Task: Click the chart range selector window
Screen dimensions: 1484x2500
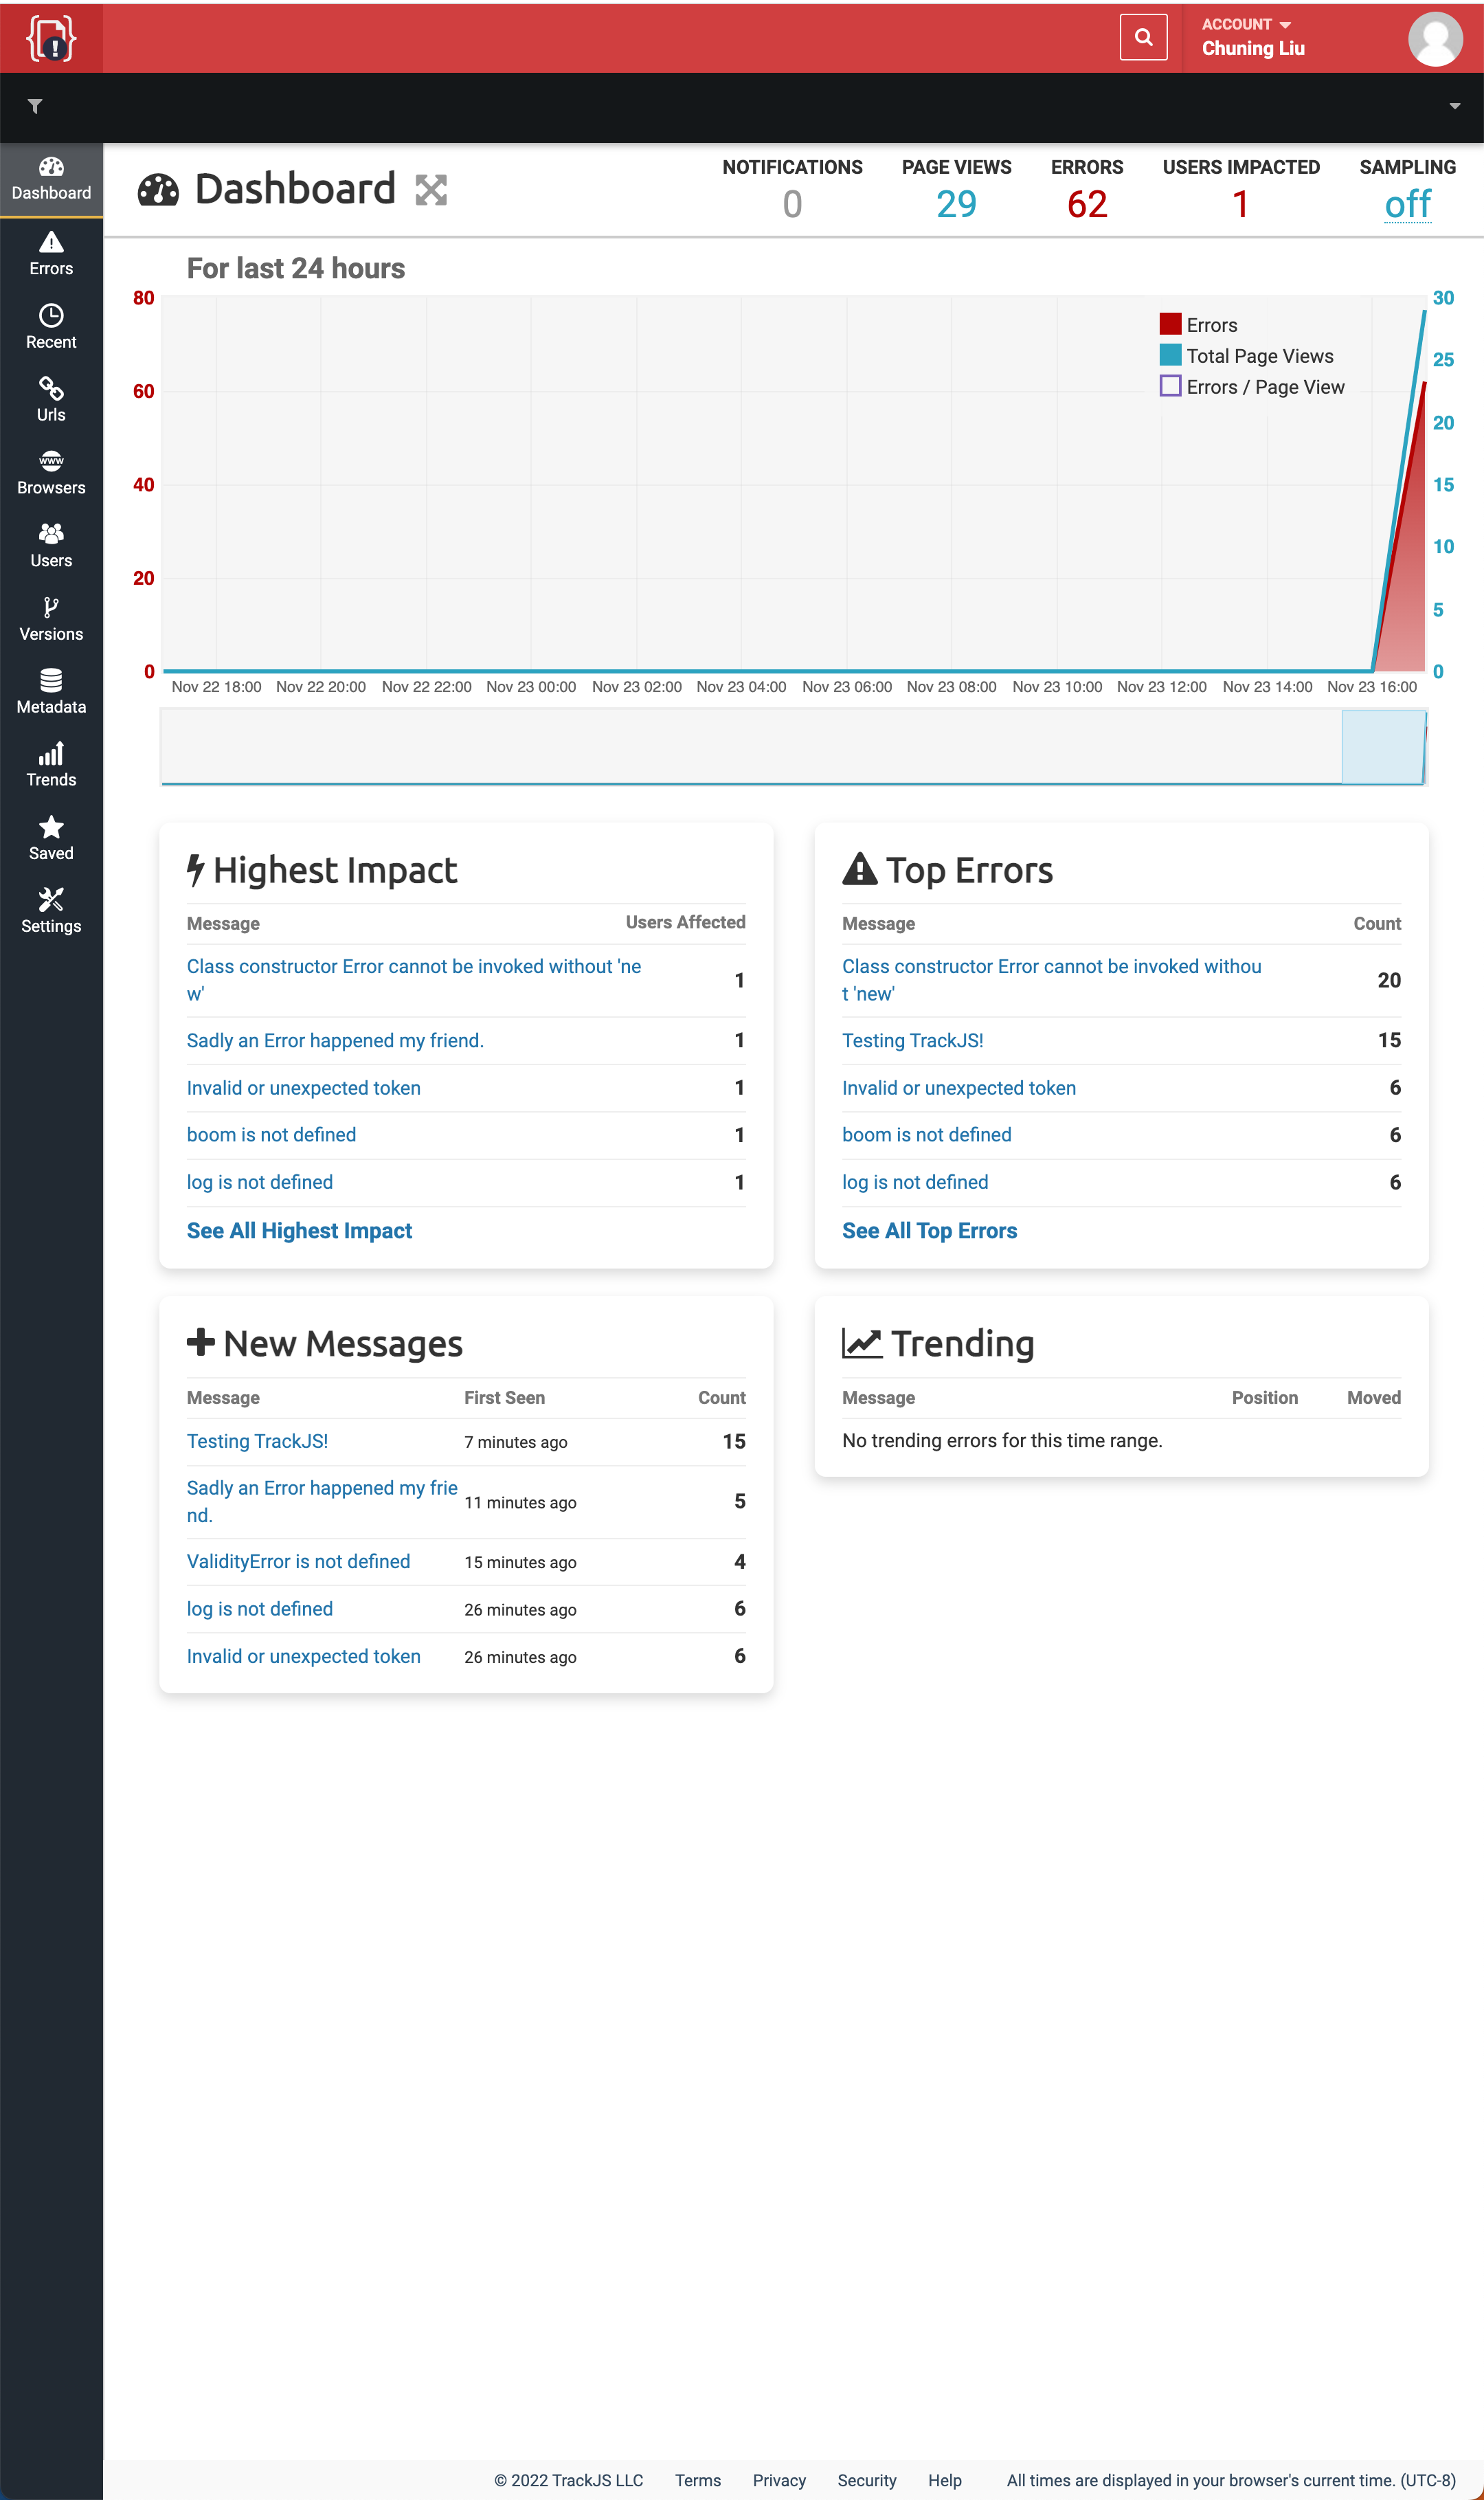Action: click(1382, 747)
